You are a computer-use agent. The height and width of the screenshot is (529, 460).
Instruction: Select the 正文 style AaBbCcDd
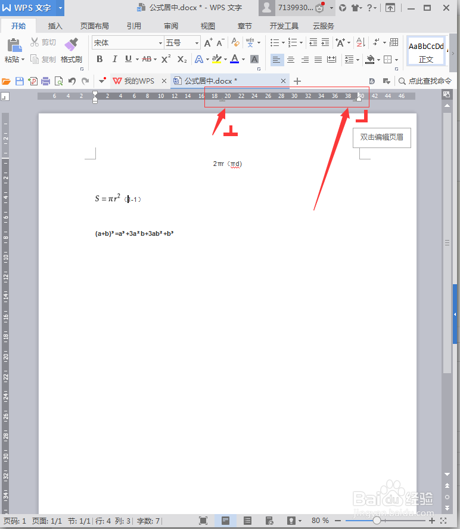point(426,51)
